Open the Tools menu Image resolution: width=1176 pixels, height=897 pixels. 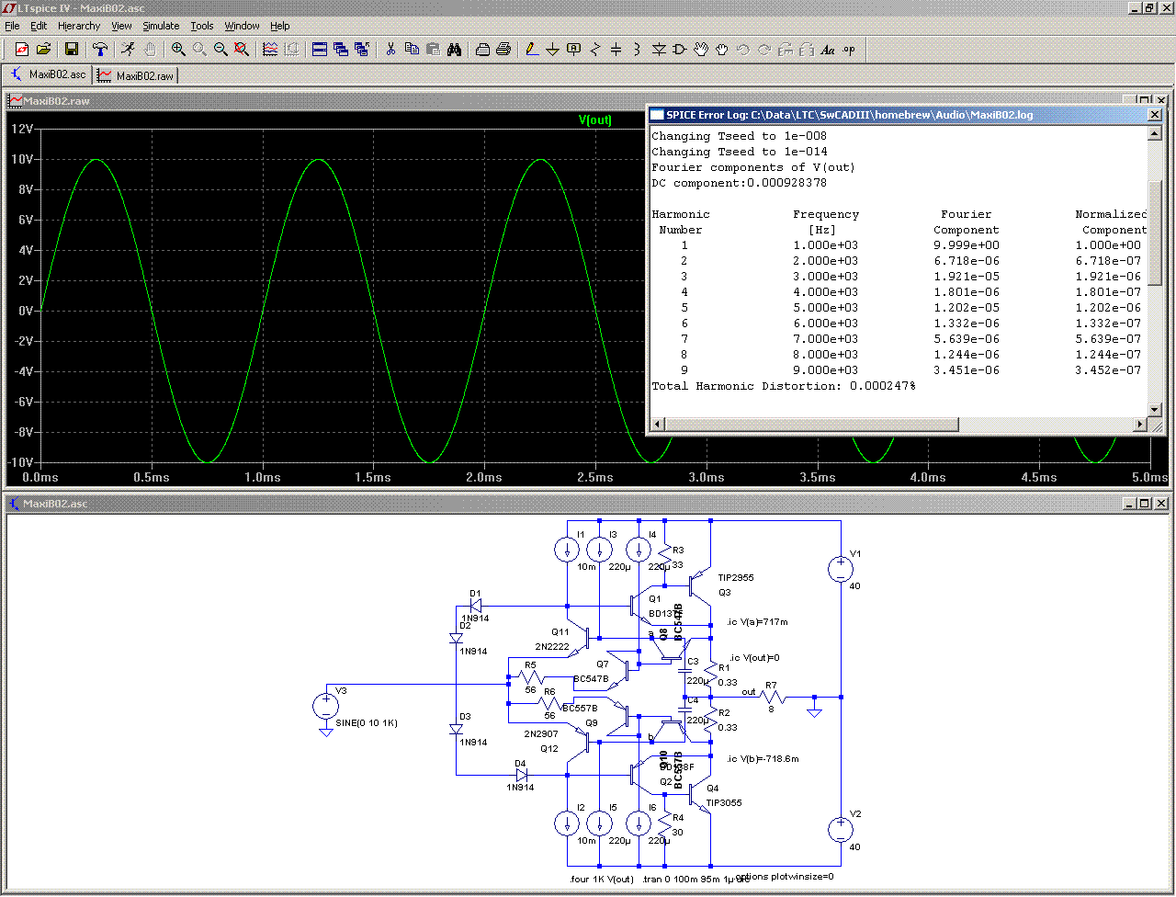coord(202,26)
